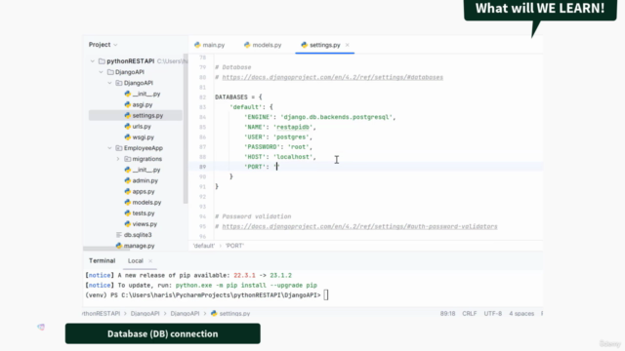Click line number 82 in gutter

[202, 97]
